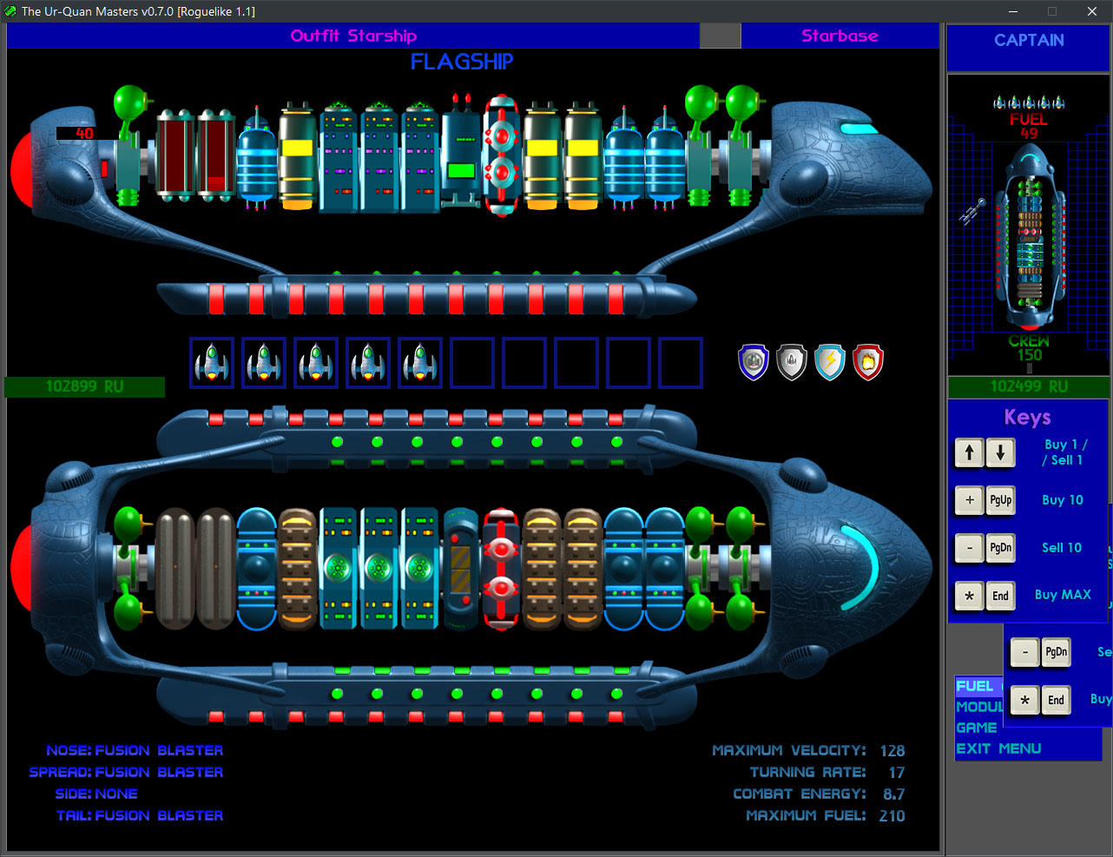Screen dimensions: 1113x857
Task: Click PgDn key in overlapping lower panel
Action: tap(1056, 652)
